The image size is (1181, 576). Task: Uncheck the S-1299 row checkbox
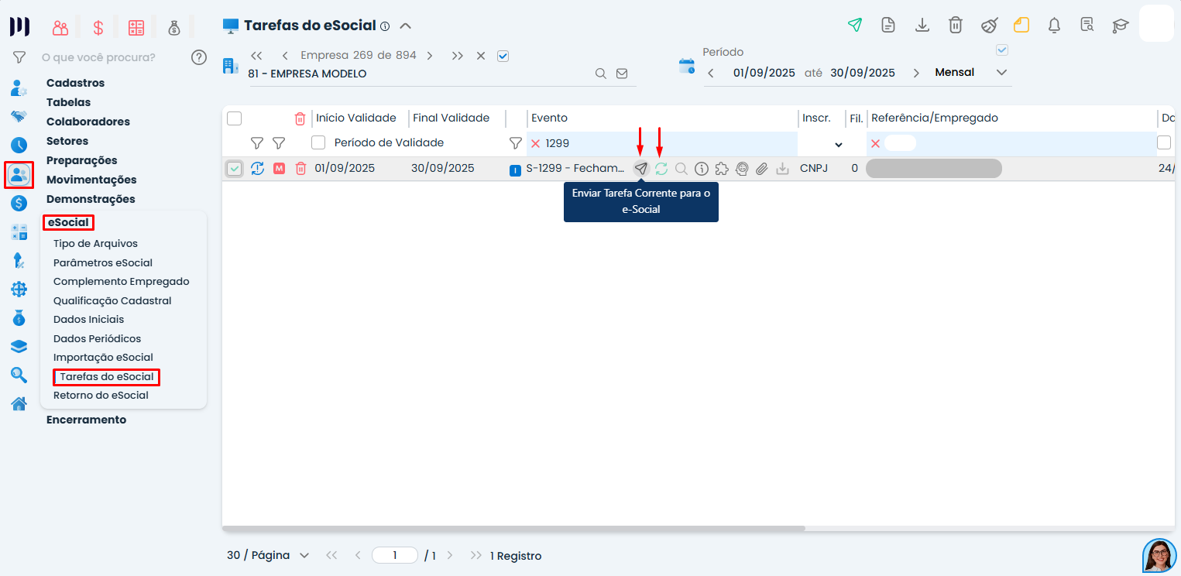[235, 168]
